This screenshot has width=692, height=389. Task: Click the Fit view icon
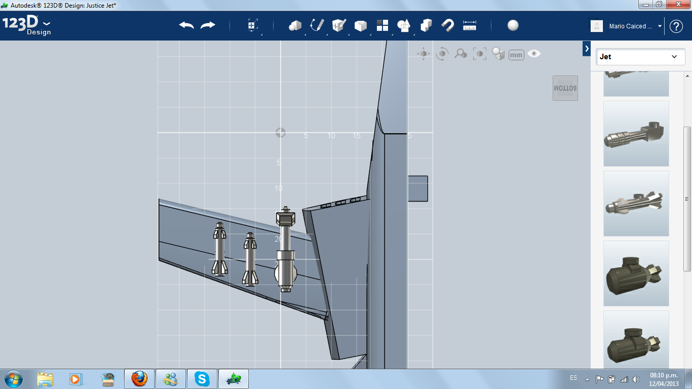(x=479, y=54)
